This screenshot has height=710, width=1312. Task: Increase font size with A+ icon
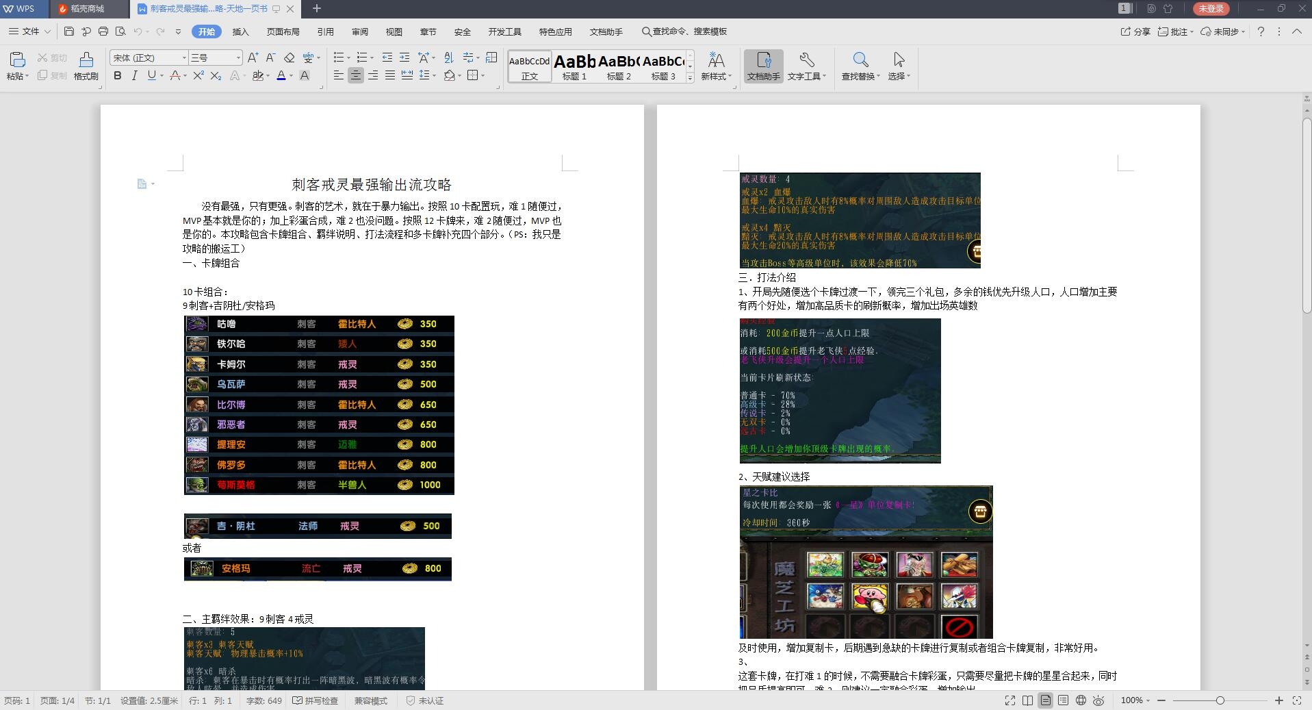[253, 58]
